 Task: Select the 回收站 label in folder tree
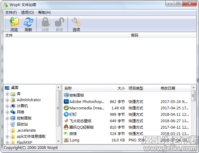(22, 124)
